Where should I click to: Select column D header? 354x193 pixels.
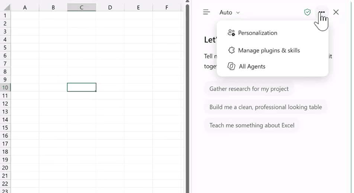(110, 7)
